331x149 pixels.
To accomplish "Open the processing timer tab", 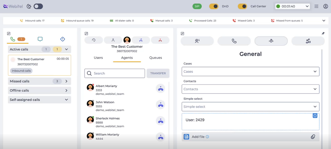I will [x=271, y=41].
